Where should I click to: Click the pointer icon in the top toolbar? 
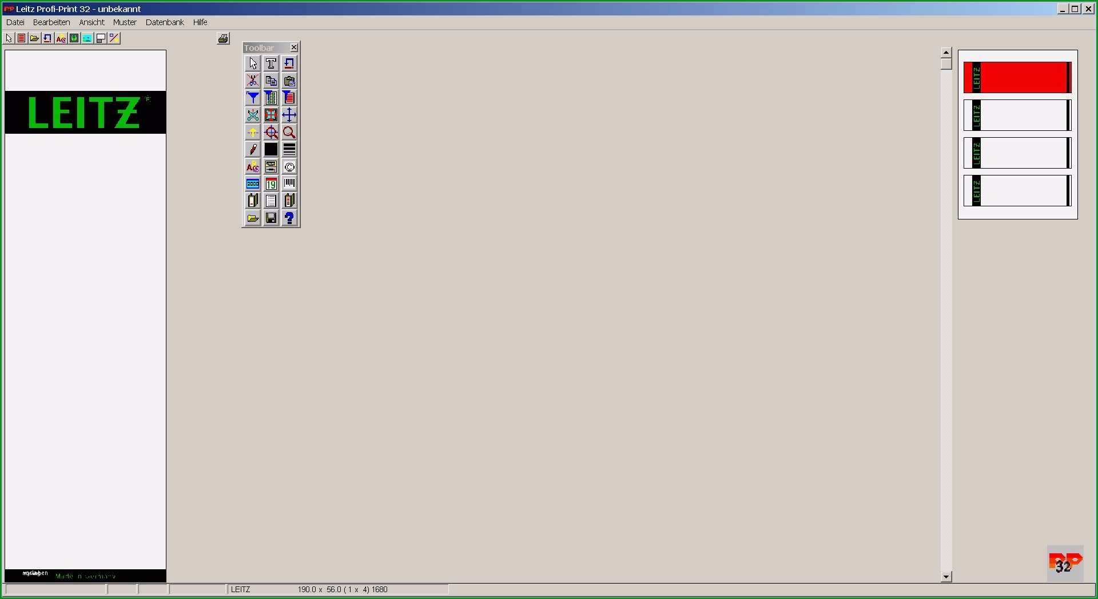pos(9,38)
